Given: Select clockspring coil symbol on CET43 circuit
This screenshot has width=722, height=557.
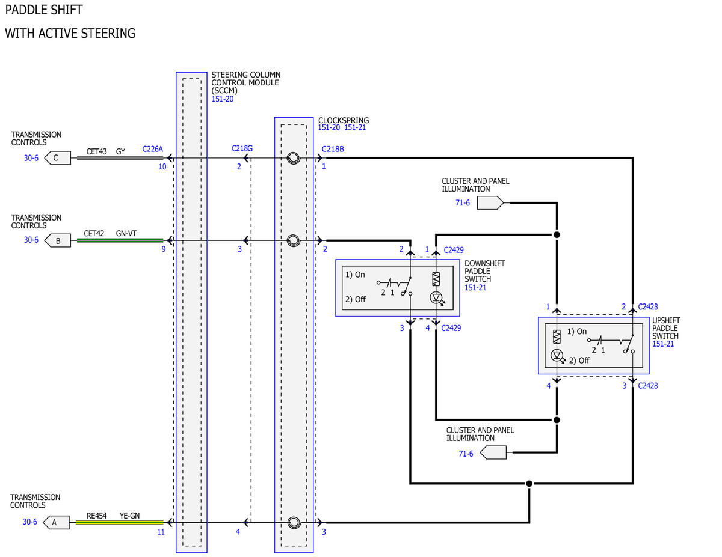Looking at the screenshot, I should [294, 159].
